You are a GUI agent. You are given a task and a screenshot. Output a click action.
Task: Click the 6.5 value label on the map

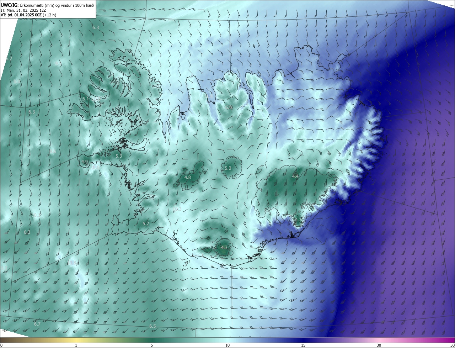[152, 326]
